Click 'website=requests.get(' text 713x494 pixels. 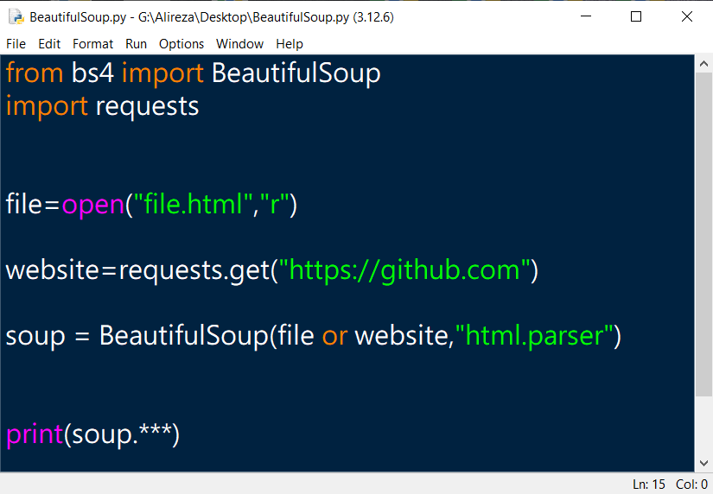click(x=142, y=271)
